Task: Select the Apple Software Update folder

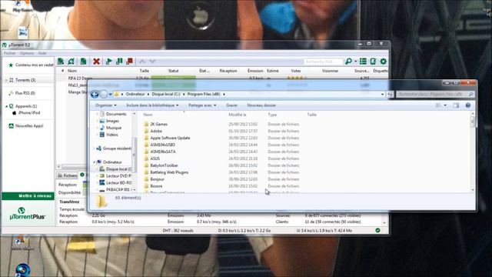Action: click(170, 138)
